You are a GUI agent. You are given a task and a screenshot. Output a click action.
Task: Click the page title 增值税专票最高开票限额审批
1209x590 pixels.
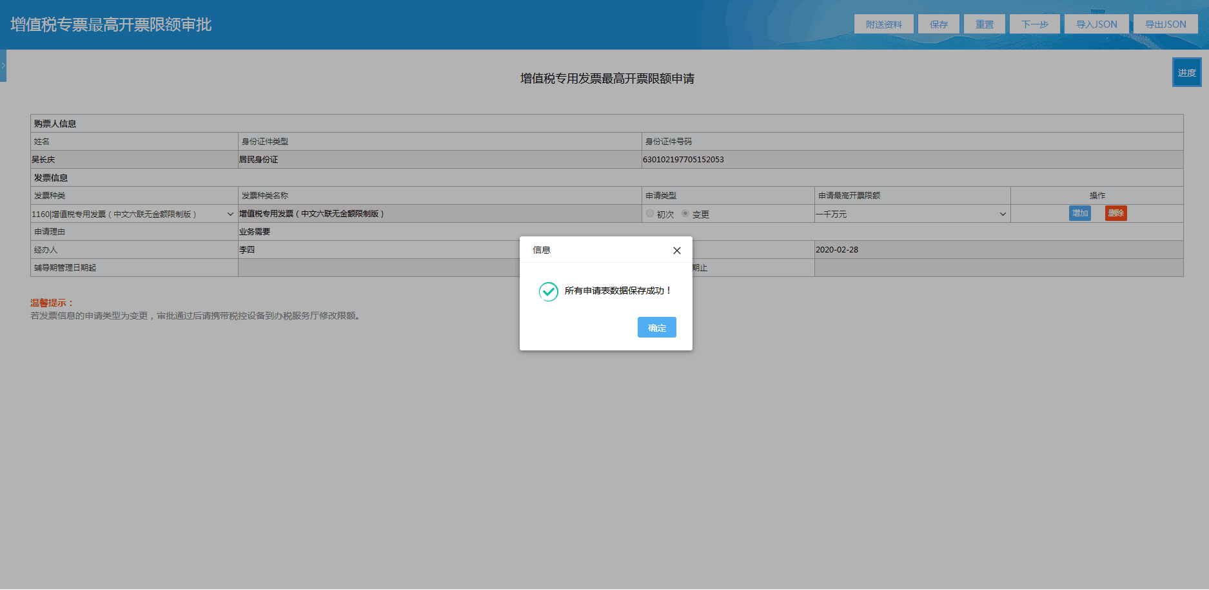coord(111,24)
